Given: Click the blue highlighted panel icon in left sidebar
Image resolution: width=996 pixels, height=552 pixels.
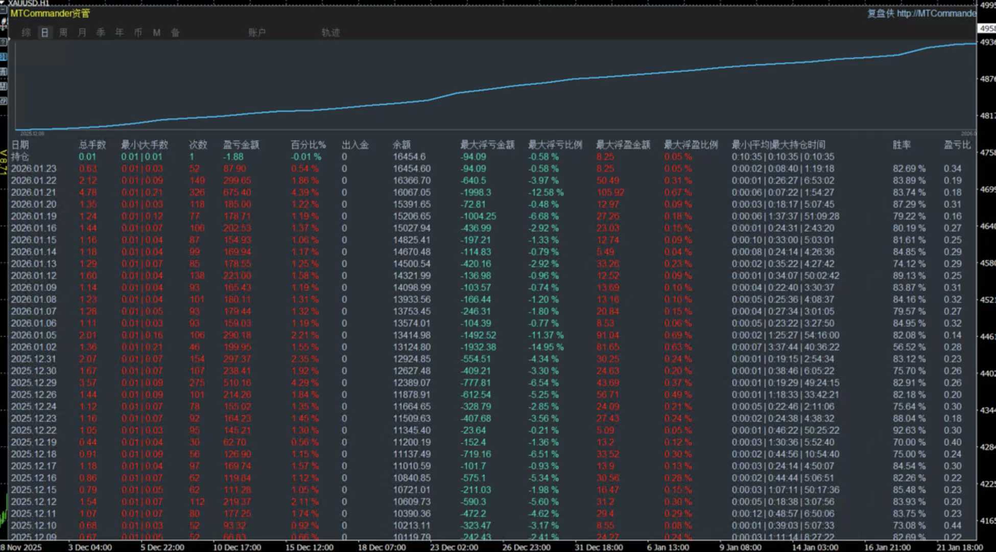Looking at the screenshot, I should [x=3, y=57].
